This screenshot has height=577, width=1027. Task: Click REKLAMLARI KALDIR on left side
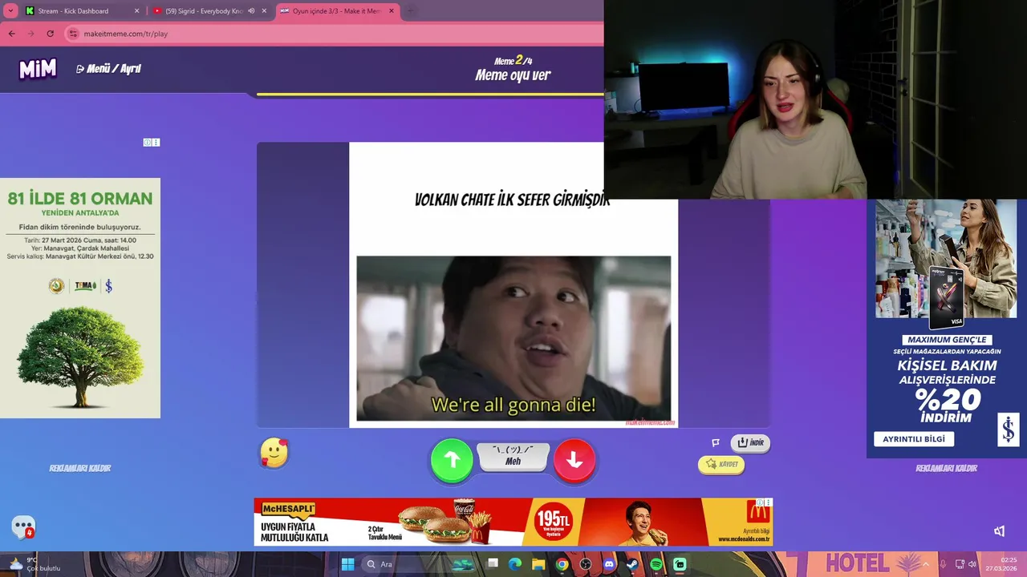tap(80, 468)
